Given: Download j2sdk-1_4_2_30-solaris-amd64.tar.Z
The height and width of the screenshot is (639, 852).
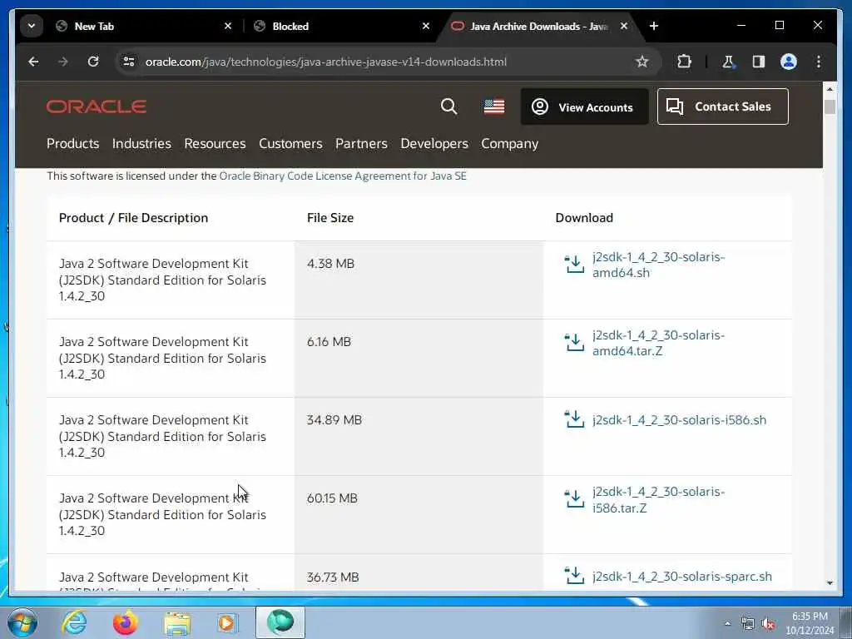Looking at the screenshot, I should coord(659,343).
